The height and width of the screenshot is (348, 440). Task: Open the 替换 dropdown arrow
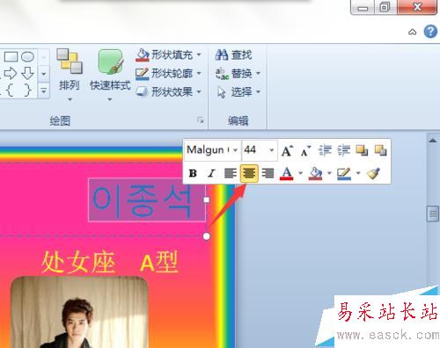coord(258,73)
